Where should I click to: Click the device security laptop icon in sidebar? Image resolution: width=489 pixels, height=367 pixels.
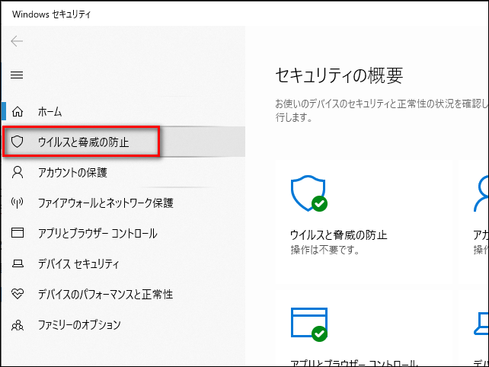18,263
